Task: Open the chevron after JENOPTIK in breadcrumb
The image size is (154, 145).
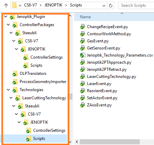Action: tap(66, 5)
